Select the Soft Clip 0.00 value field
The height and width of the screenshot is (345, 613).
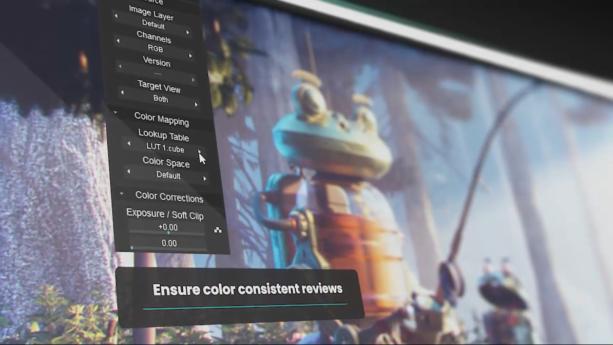coord(169,243)
